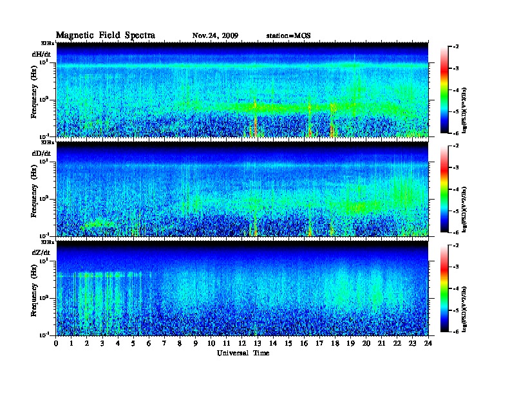510x394 pixels.
Task: Click the -2 tick on dZ/dt color scale
Action: [456, 245]
